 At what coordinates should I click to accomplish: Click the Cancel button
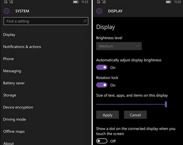pos(135,115)
